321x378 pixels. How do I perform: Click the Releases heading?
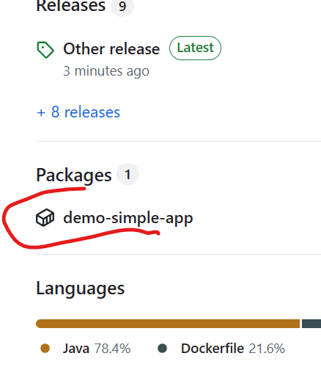70,5
